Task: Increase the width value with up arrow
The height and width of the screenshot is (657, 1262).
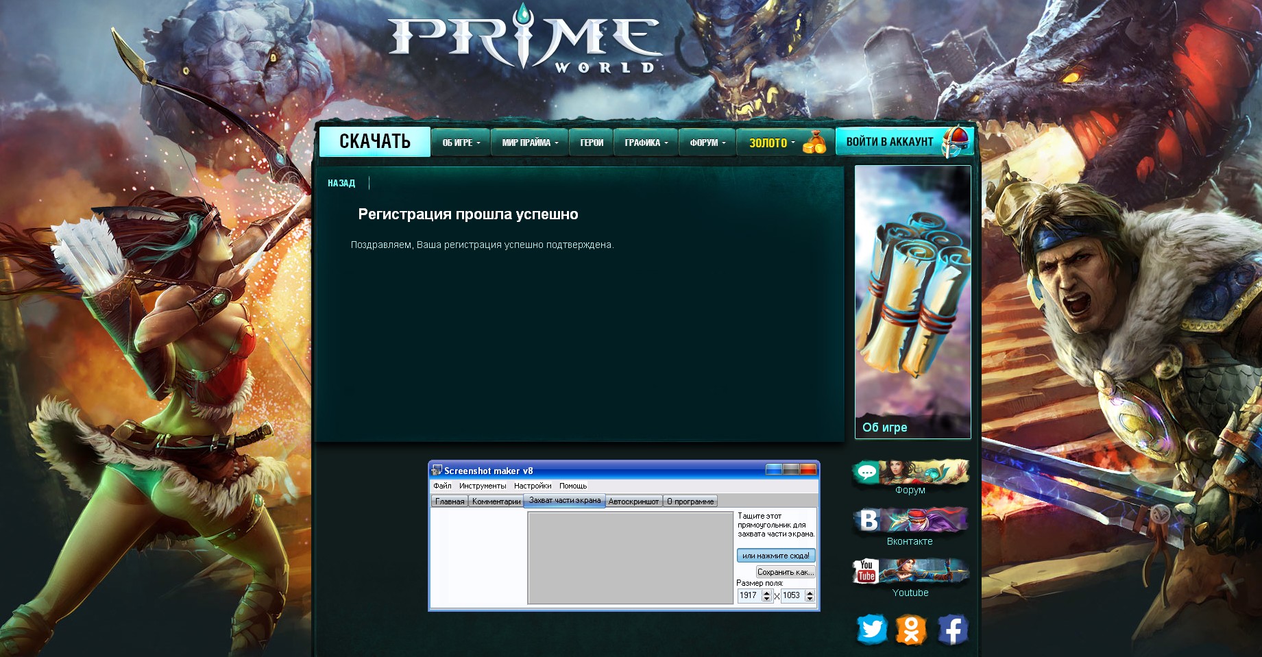Action: tap(767, 593)
